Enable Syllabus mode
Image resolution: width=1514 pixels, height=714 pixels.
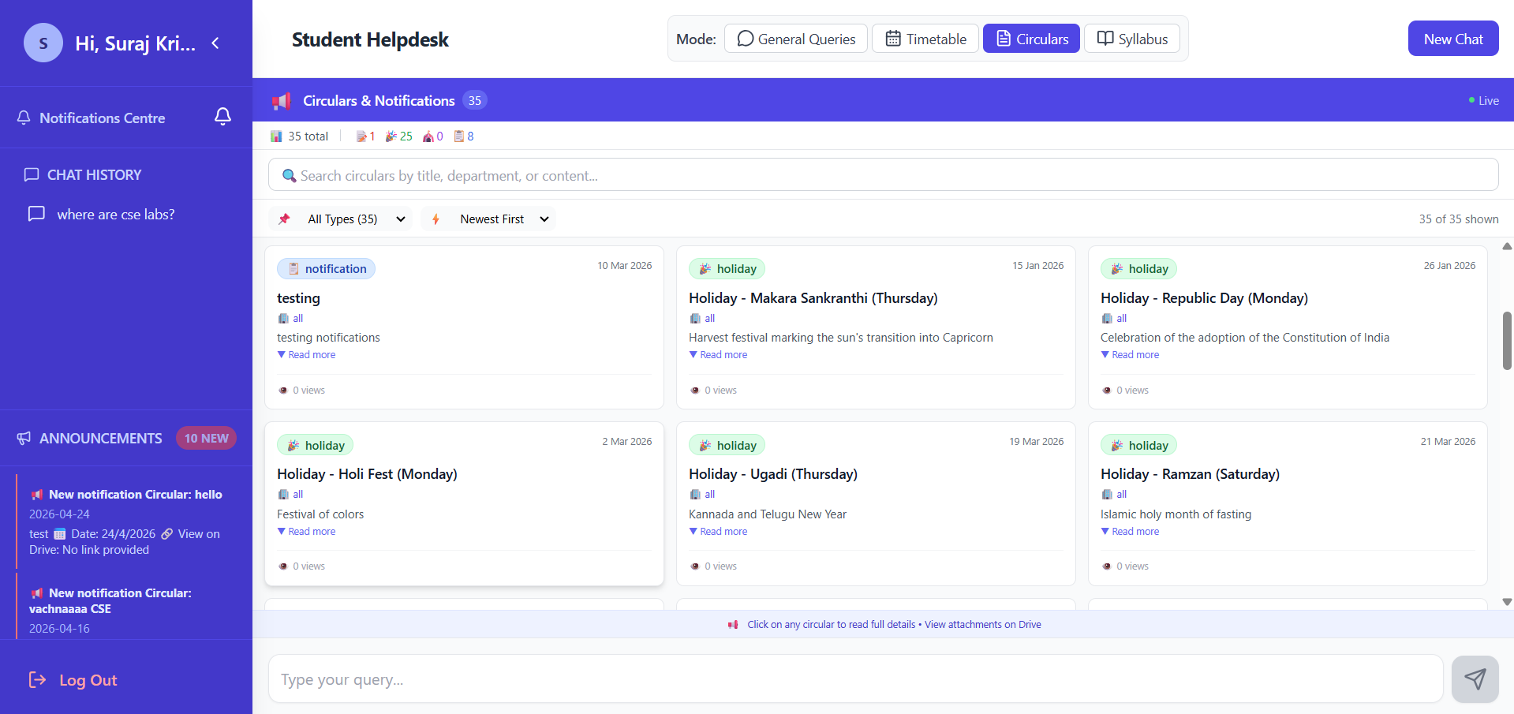(x=1131, y=38)
